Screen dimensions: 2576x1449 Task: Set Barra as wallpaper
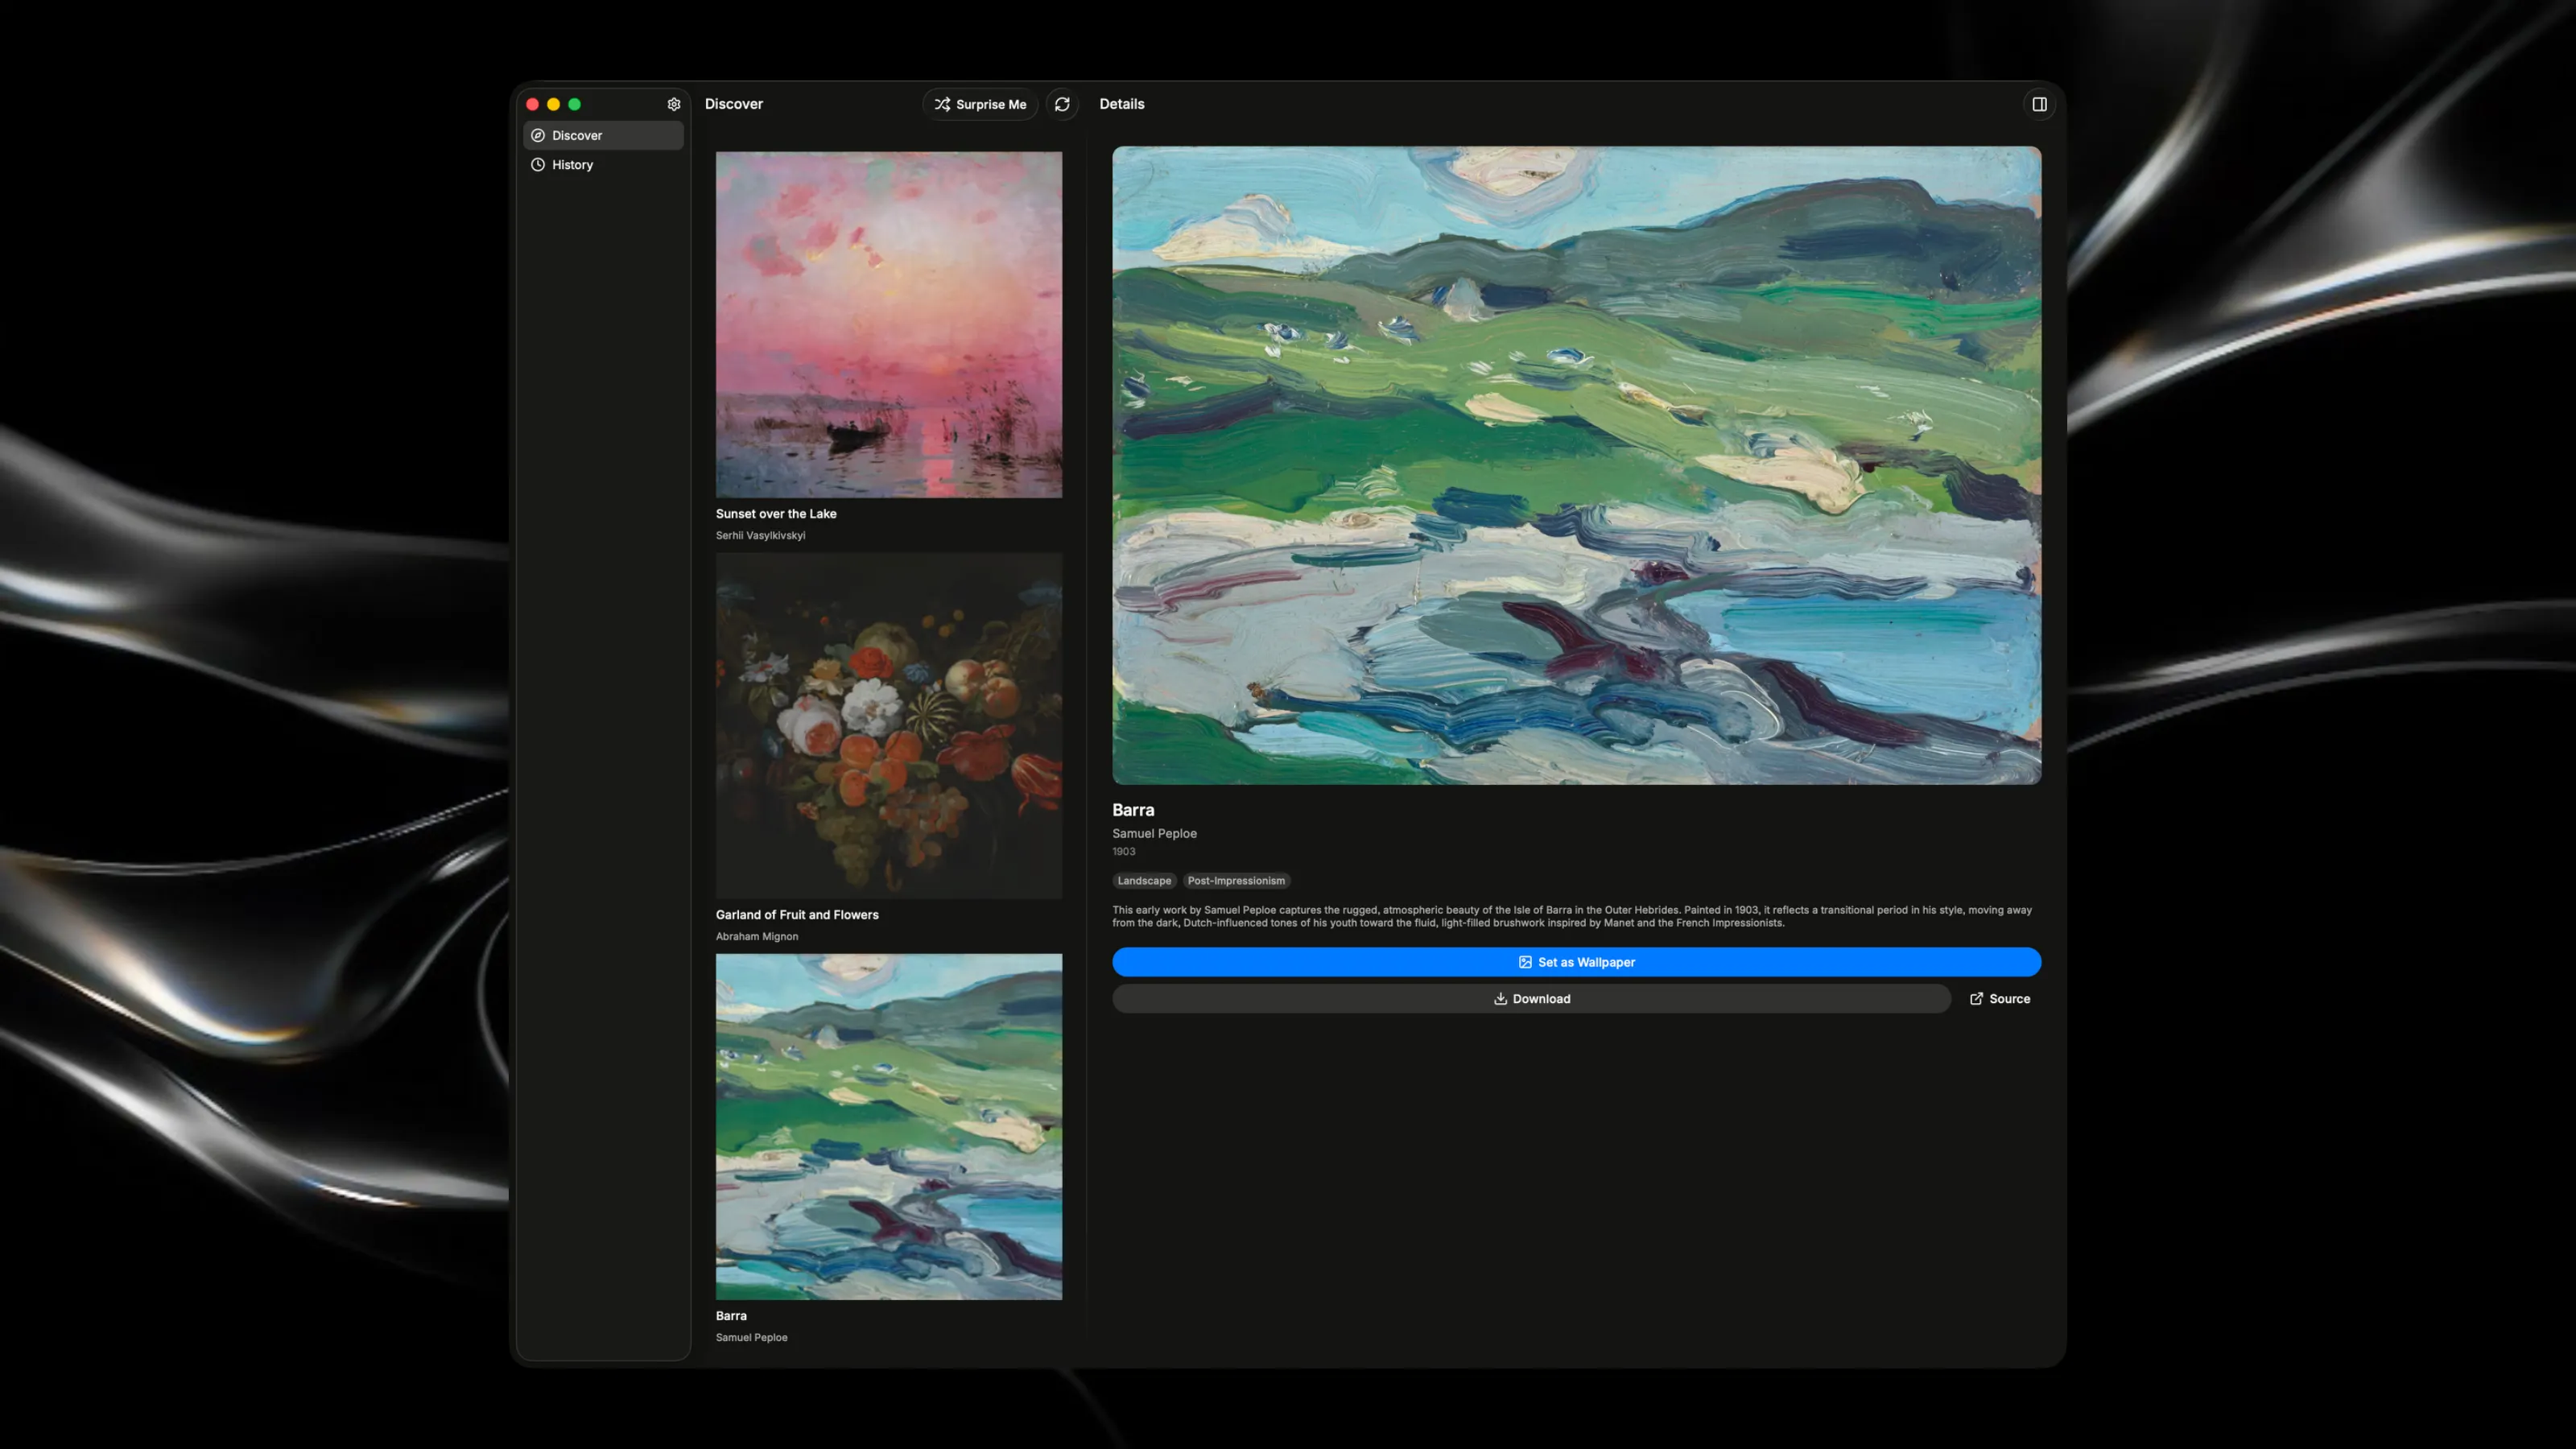[x=1576, y=962]
